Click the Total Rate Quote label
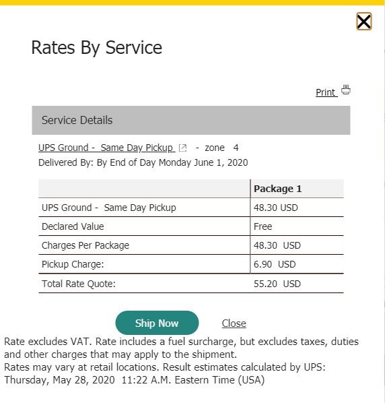Screen dimensions: 385x403 click(x=79, y=284)
